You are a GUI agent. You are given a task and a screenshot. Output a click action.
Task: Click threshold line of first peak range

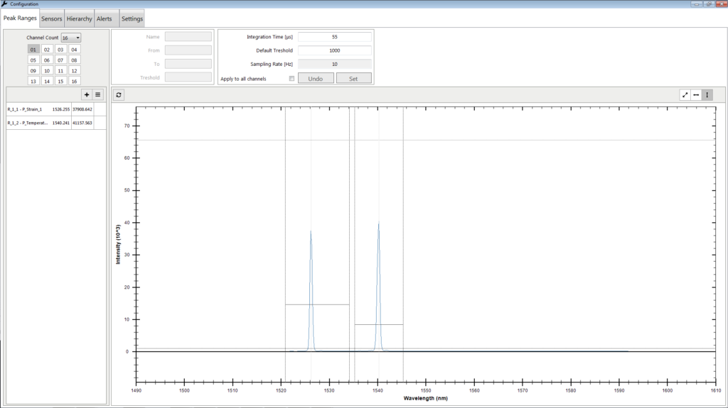[317, 304]
